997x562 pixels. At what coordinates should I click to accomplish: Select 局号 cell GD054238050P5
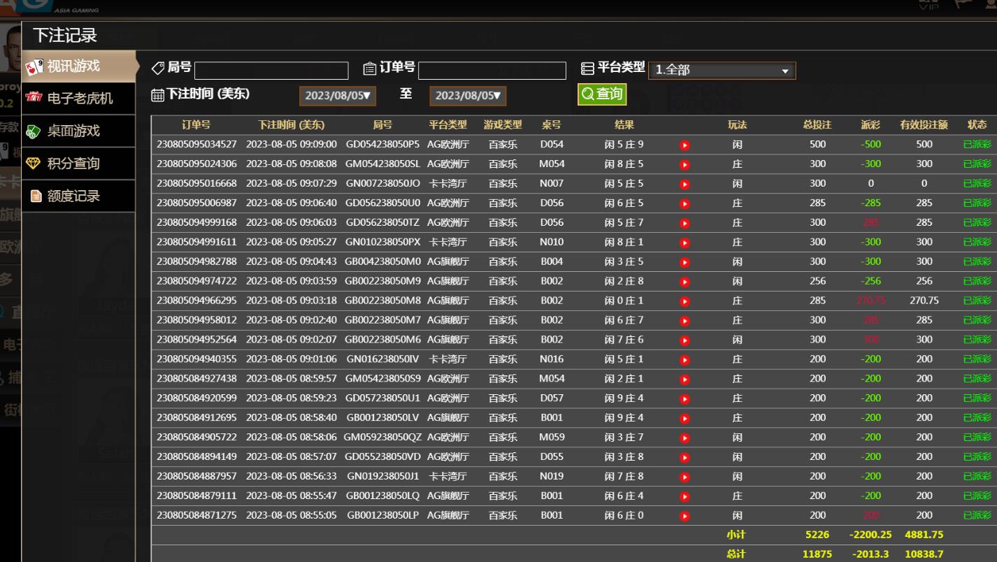(382, 145)
